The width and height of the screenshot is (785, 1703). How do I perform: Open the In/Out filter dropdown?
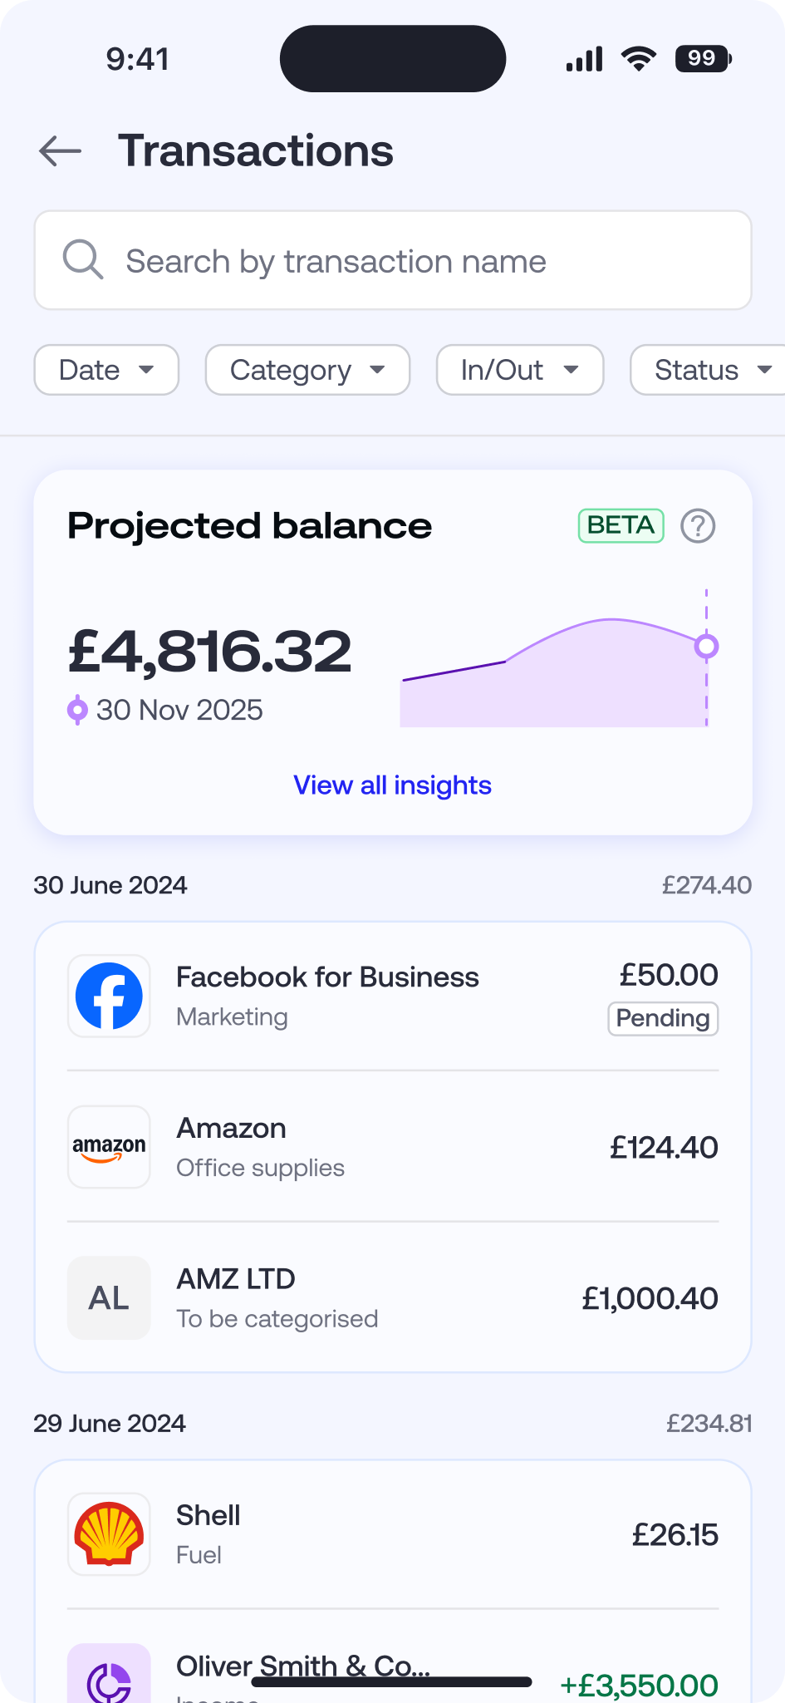(520, 370)
